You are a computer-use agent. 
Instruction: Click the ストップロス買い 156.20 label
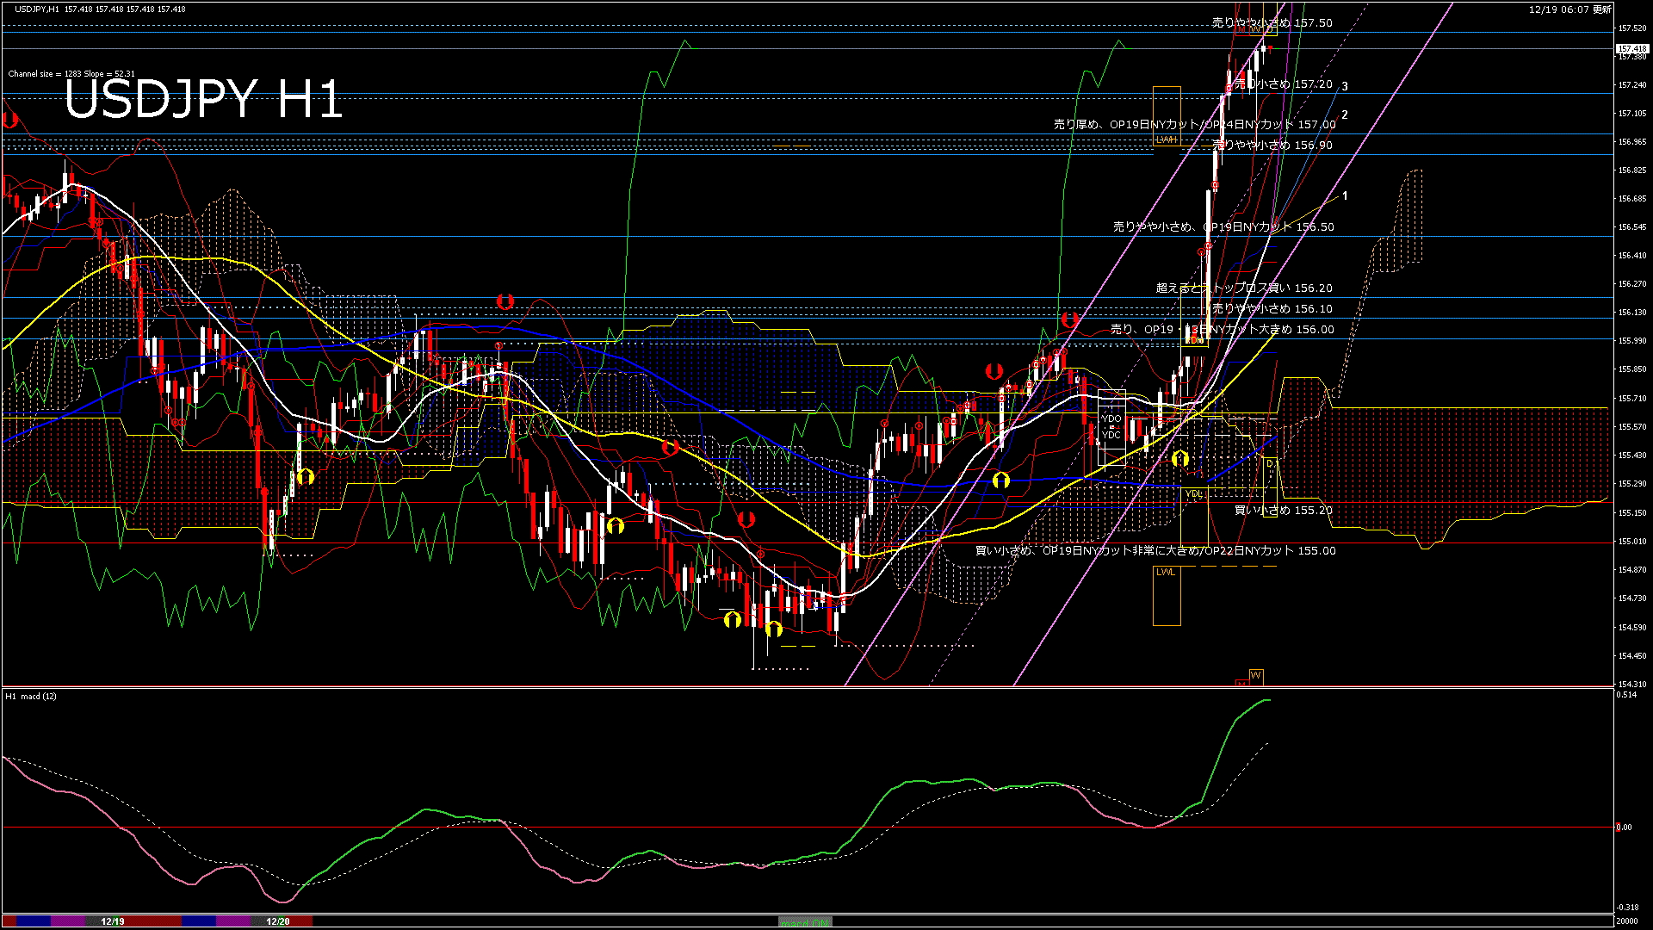click(x=1243, y=288)
